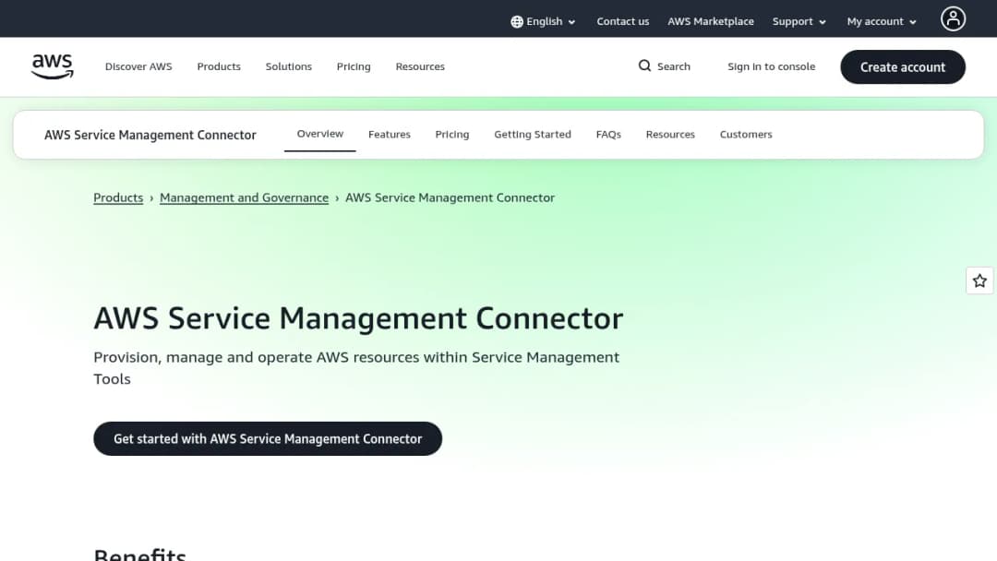Open the Products menu
Viewport: 997px width, 561px height.
point(219,66)
